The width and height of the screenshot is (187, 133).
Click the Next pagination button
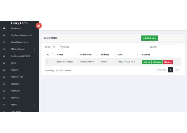point(177,70)
